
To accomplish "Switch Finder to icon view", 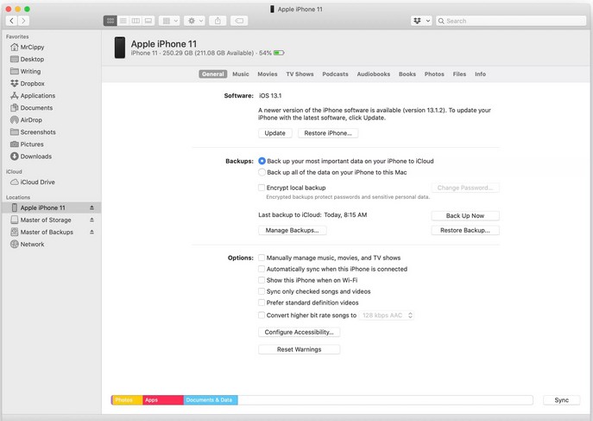I will pos(110,21).
